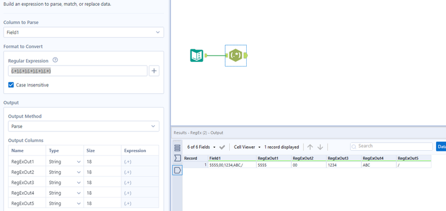Click the RegExOut4 column header in Results
This screenshot has width=446, height=211.
tap(379, 158)
